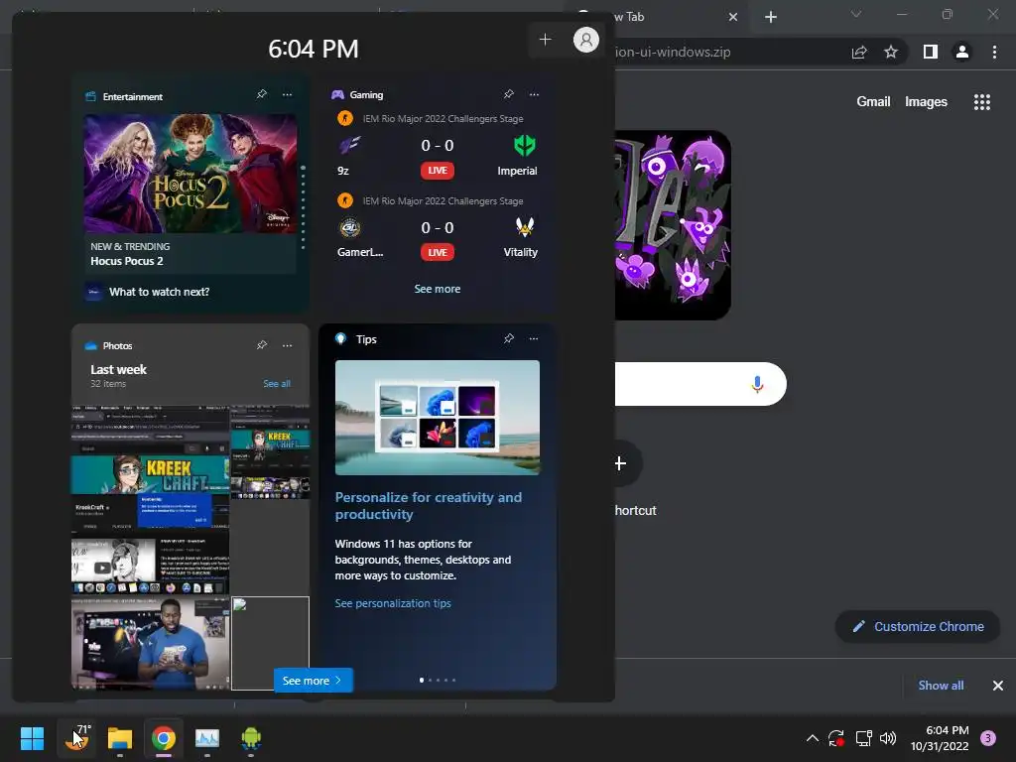Screen dimensions: 1016x762
Task: Search by voice with microphone icon
Action: click(757, 384)
